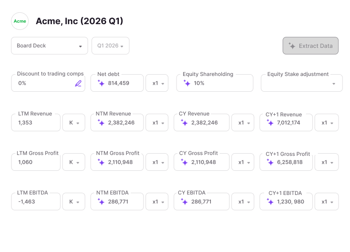Image resolution: width=350 pixels, height=252 pixels.
Task: Click the Acme company logo
Action: click(x=20, y=21)
